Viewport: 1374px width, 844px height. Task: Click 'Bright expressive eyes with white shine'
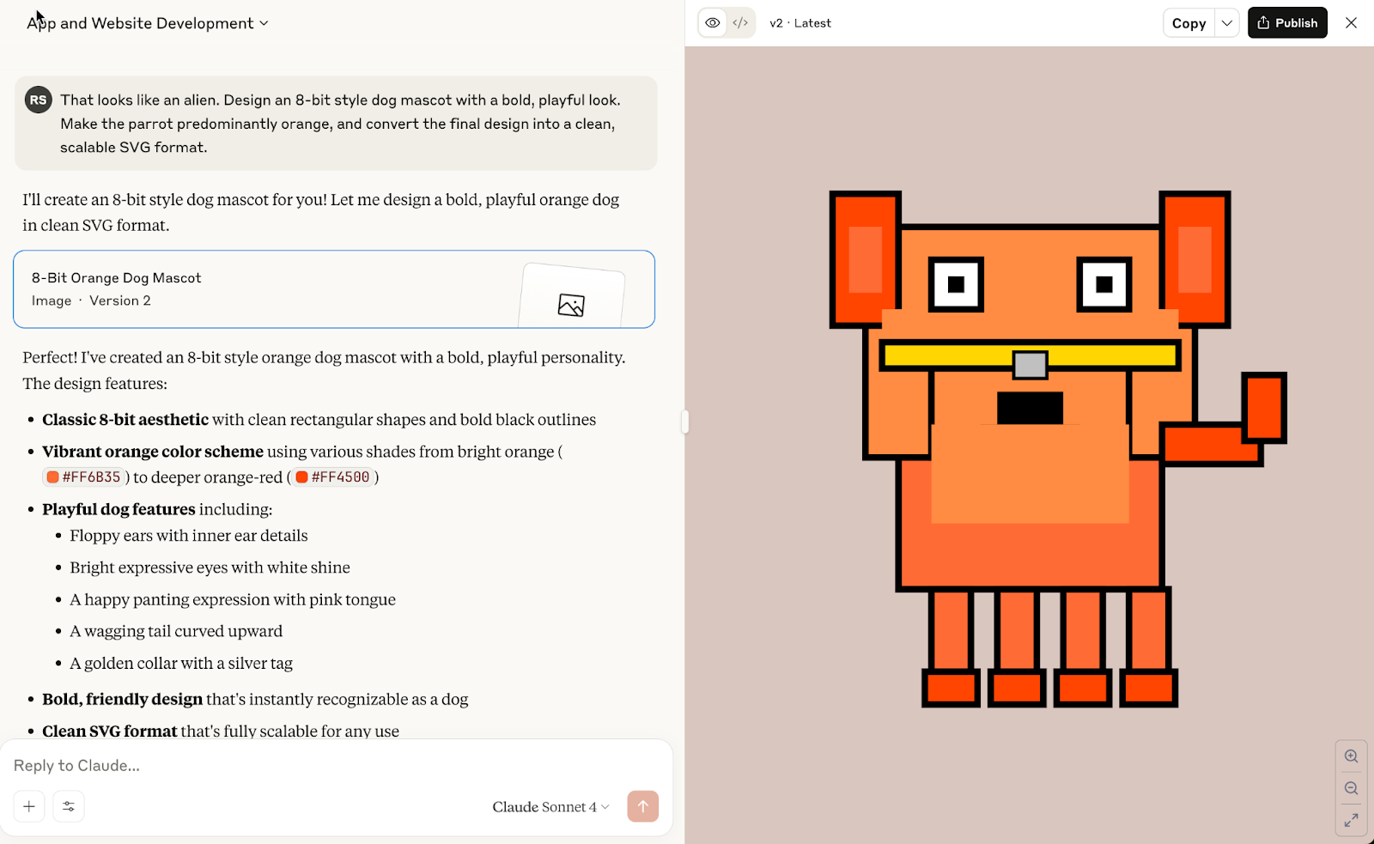tap(210, 568)
